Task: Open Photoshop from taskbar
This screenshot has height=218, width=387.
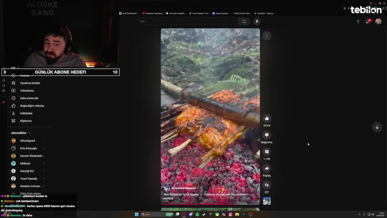Action: click(x=244, y=214)
